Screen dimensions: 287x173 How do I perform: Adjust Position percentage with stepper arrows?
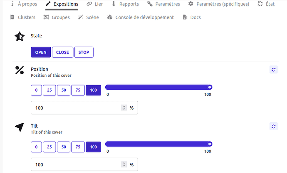[x=124, y=108]
